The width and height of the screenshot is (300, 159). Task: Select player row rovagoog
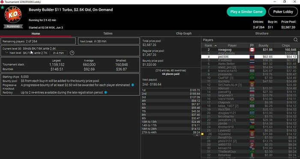[249, 50]
